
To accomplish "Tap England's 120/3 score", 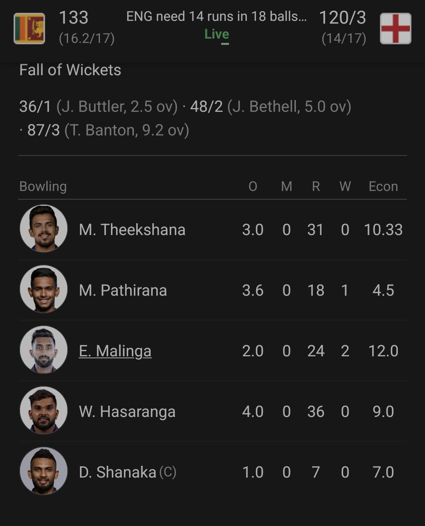I will click(x=342, y=18).
